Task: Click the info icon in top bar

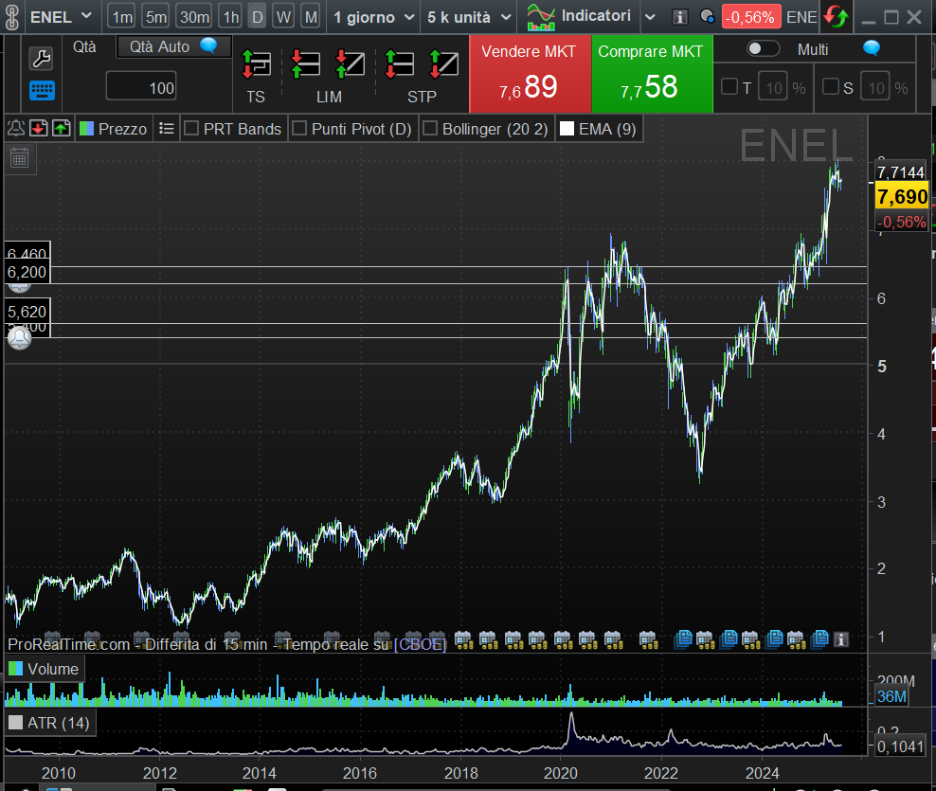Action: 679,17
